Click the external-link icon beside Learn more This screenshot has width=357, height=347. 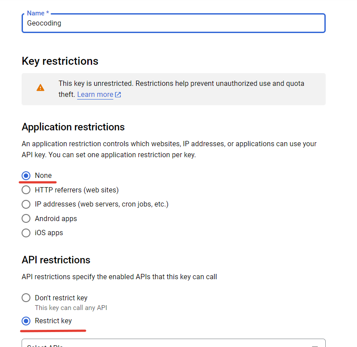118,94
